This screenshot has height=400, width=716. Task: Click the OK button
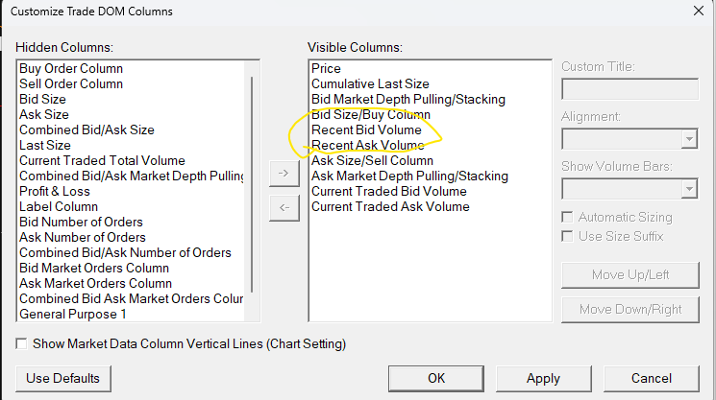point(435,378)
